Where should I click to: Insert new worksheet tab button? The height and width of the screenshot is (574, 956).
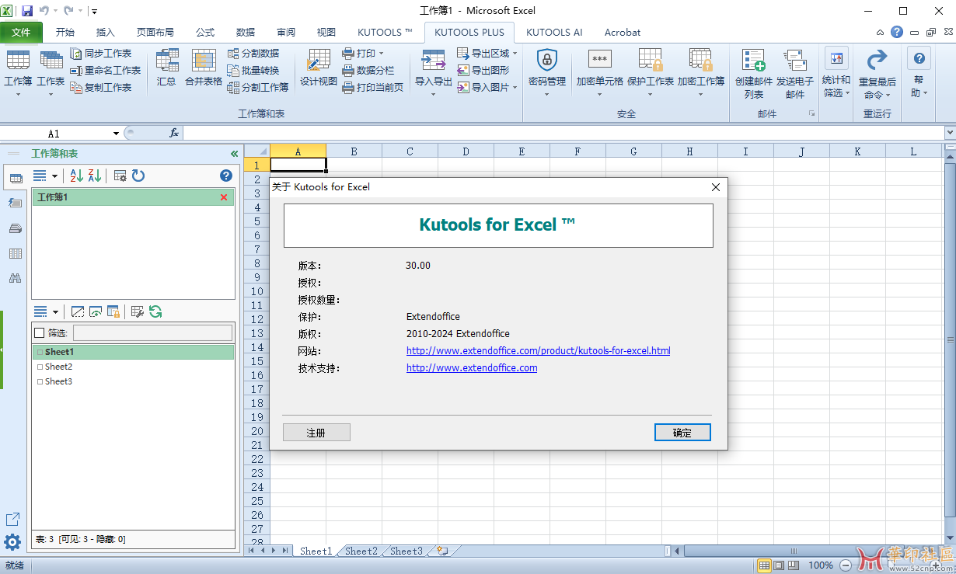[442, 551]
